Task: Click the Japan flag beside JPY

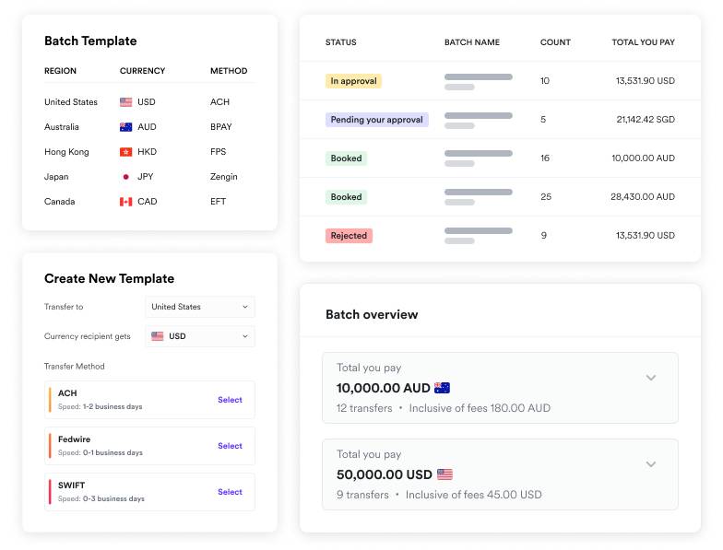Action: (x=125, y=177)
